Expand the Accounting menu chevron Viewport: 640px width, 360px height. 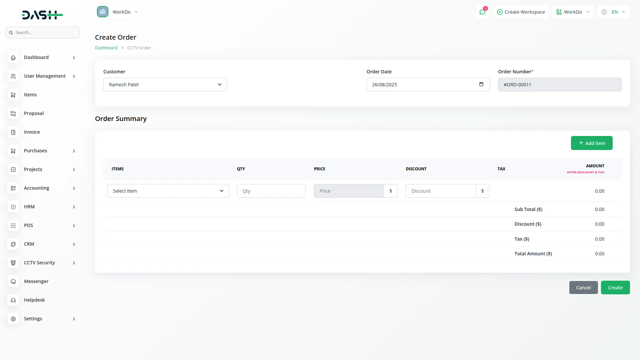click(74, 188)
